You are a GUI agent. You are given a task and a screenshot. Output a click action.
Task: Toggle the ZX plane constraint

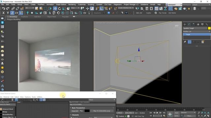click(16, 13)
